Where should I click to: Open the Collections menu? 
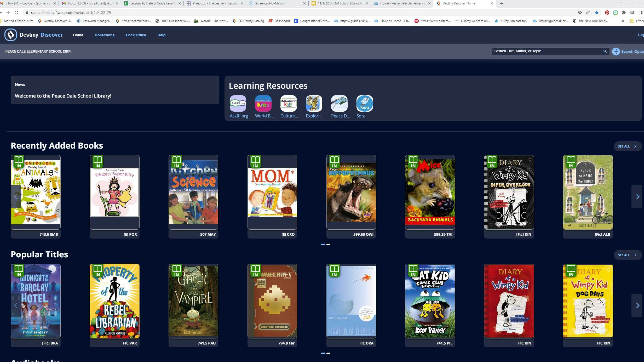[x=104, y=35]
